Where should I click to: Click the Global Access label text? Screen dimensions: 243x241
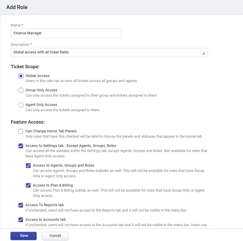point(38,76)
